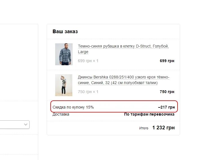Click the 'Ваш заказ' heading

(65, 31)
